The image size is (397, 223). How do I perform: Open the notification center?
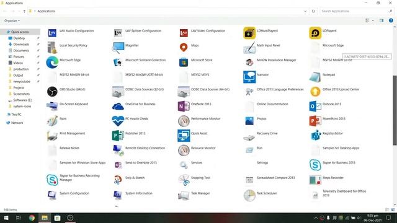point(389,217)
